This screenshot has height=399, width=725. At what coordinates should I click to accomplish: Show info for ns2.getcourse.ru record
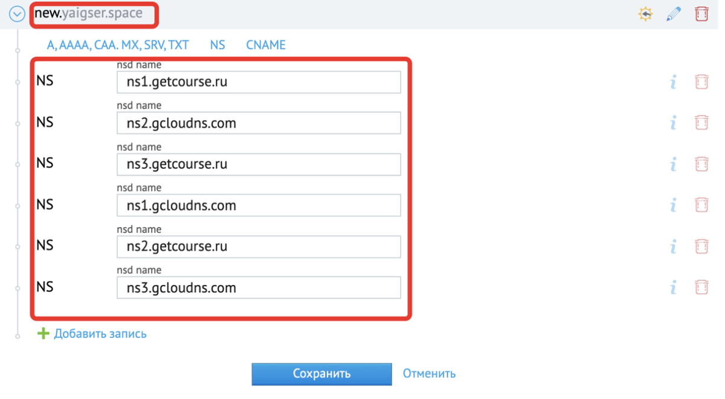point(673,246)
